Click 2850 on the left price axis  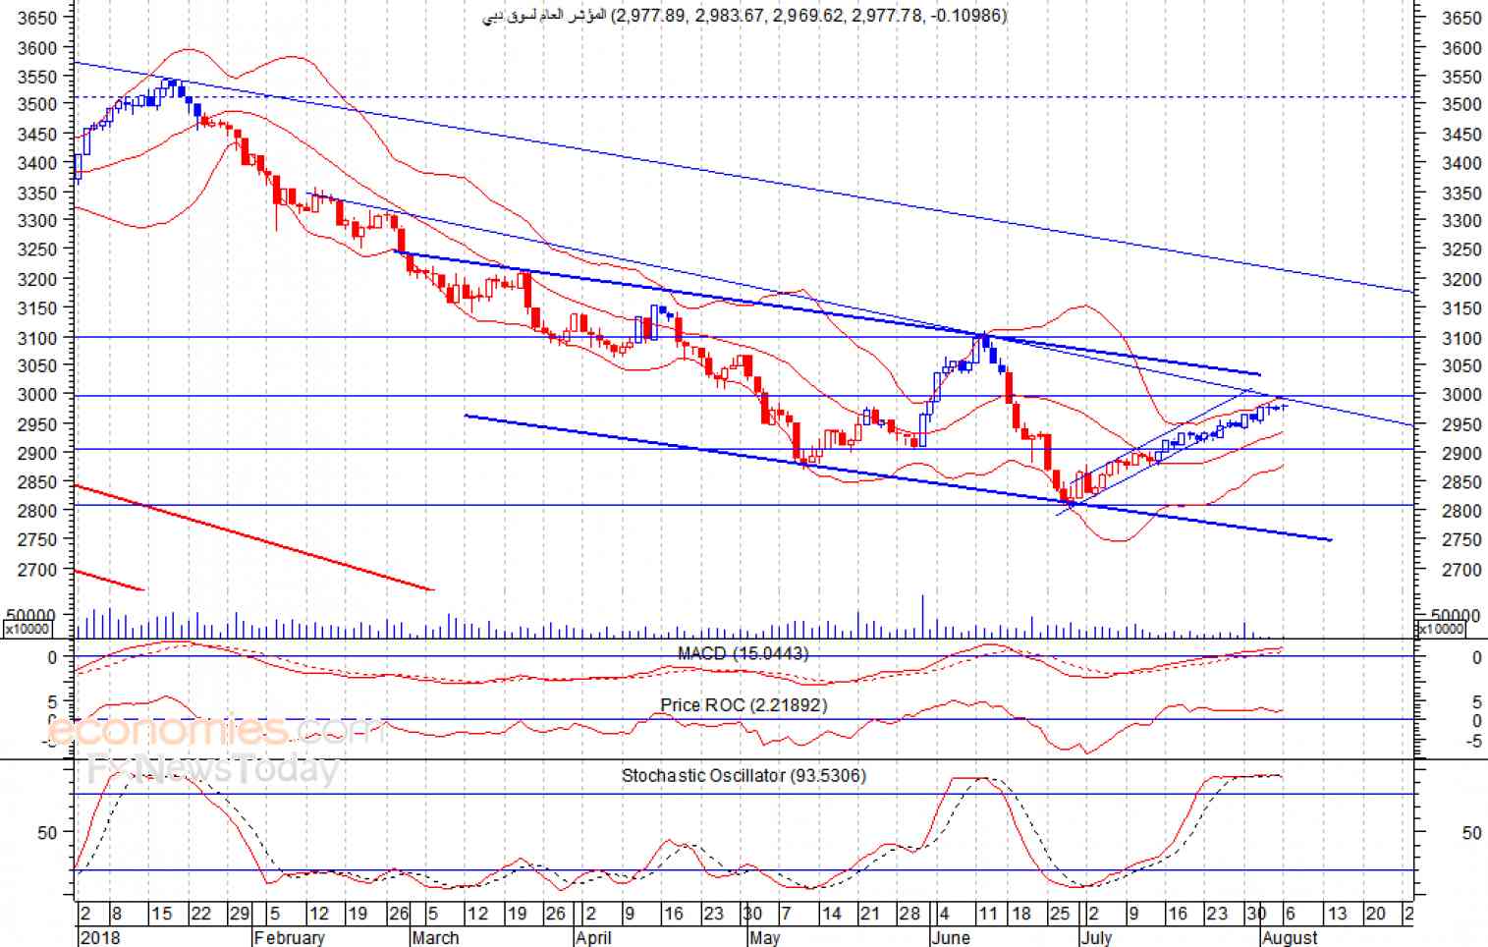click(x=38, y=481)
